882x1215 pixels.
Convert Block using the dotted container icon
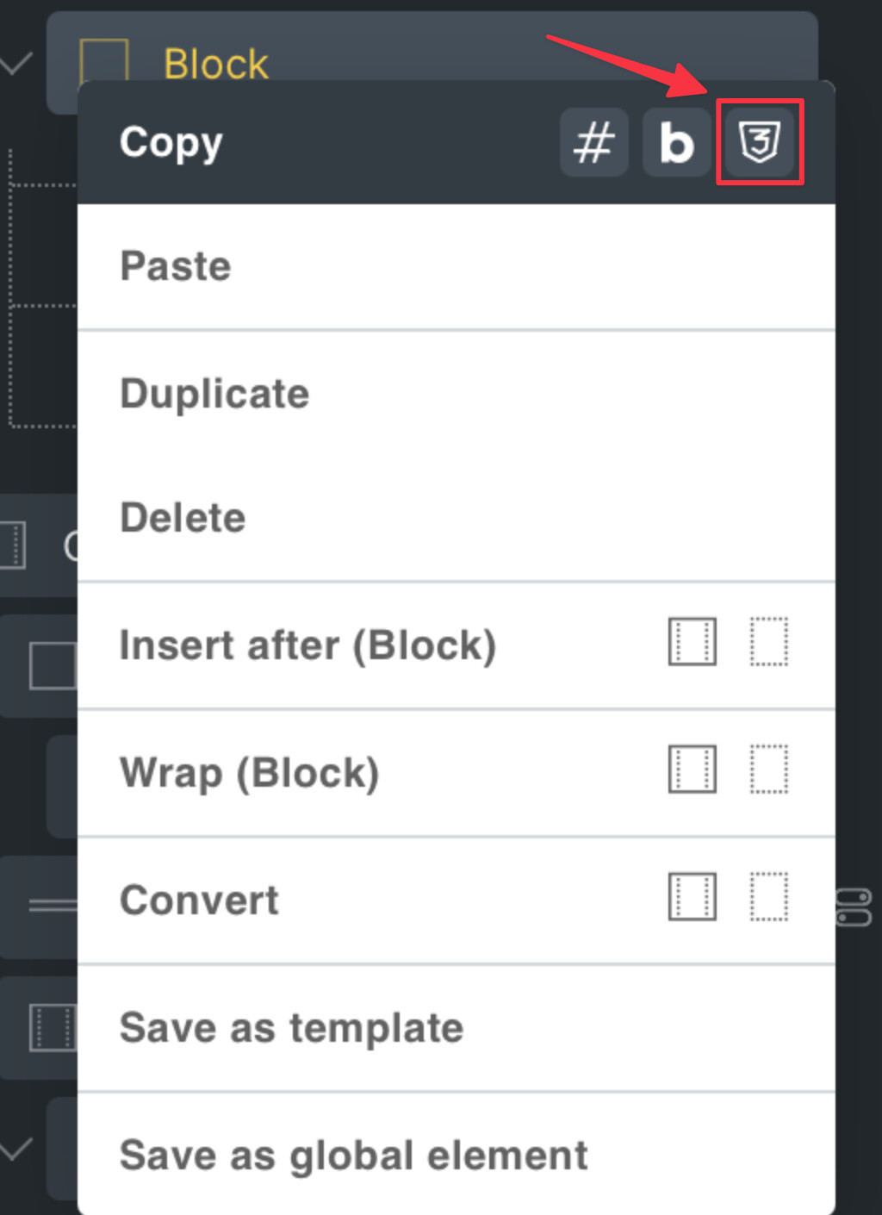[768, 897]
